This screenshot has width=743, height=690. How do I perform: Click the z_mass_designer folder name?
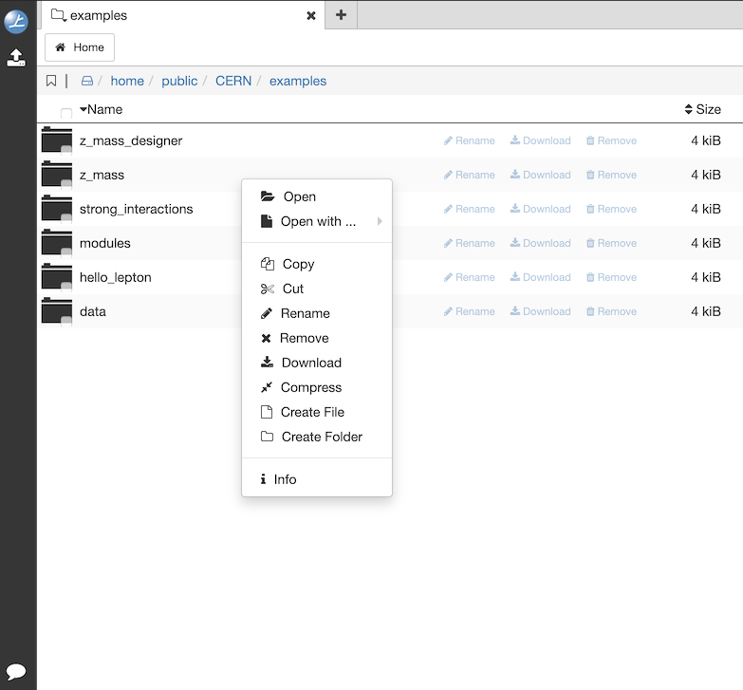click(131, 140)
